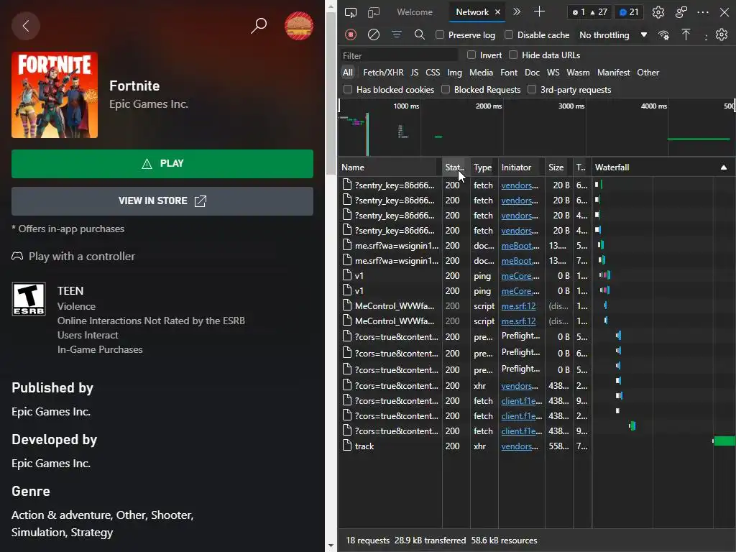Click the Fortnite cover art thumbnail
Screen dimensions: 736x552
[55, 95]
